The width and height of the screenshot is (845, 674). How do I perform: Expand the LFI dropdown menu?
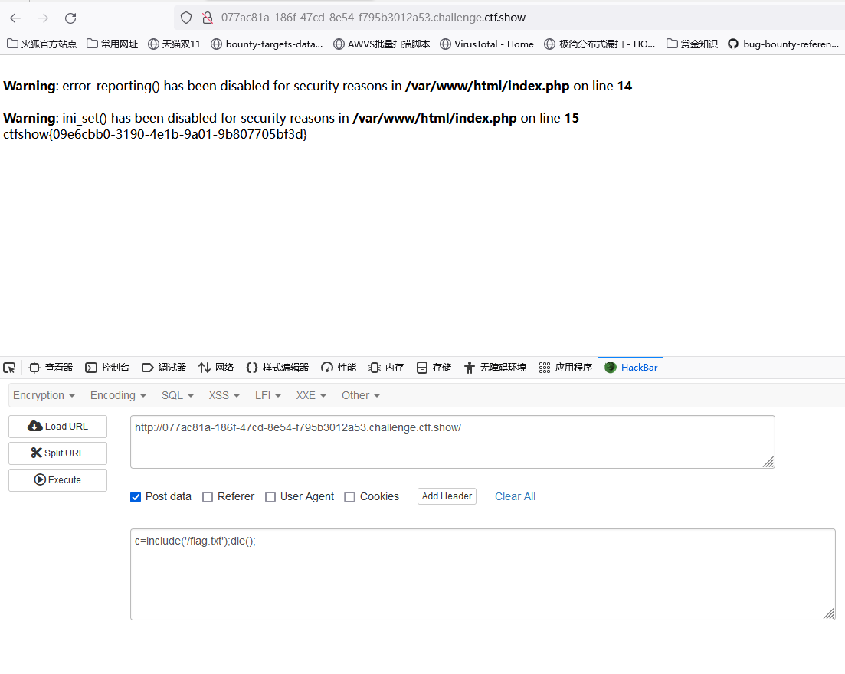pyautogui.click(x=268, y=395)
